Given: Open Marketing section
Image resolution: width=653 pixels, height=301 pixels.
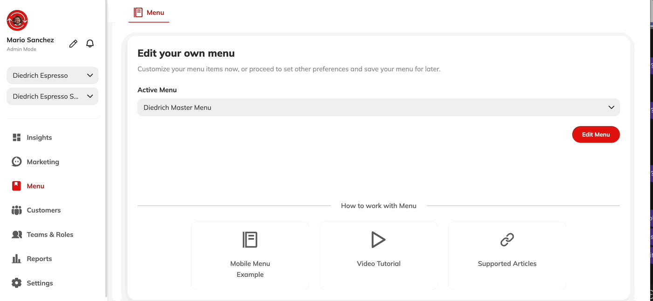Looking at the screenshot, I should click(x=43, y=162).
